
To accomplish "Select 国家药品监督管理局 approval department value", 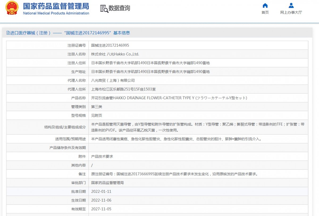I will pyautogui.click(x=107, y=183).
